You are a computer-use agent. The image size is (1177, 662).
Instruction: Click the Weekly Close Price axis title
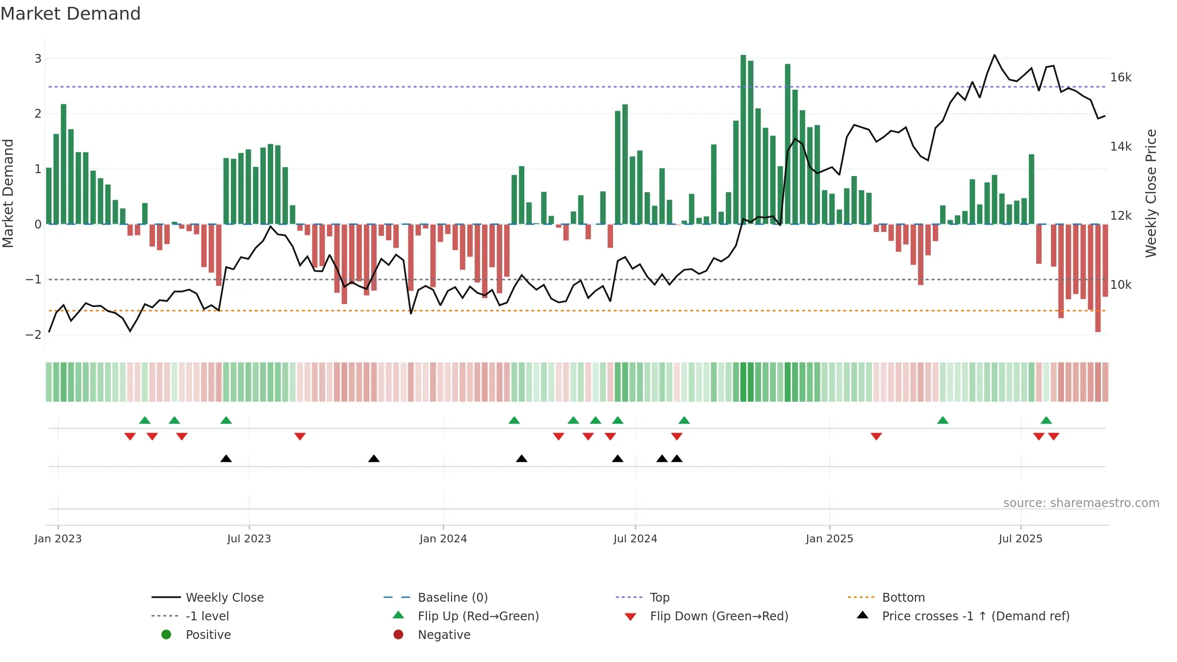click(1151, 193)
